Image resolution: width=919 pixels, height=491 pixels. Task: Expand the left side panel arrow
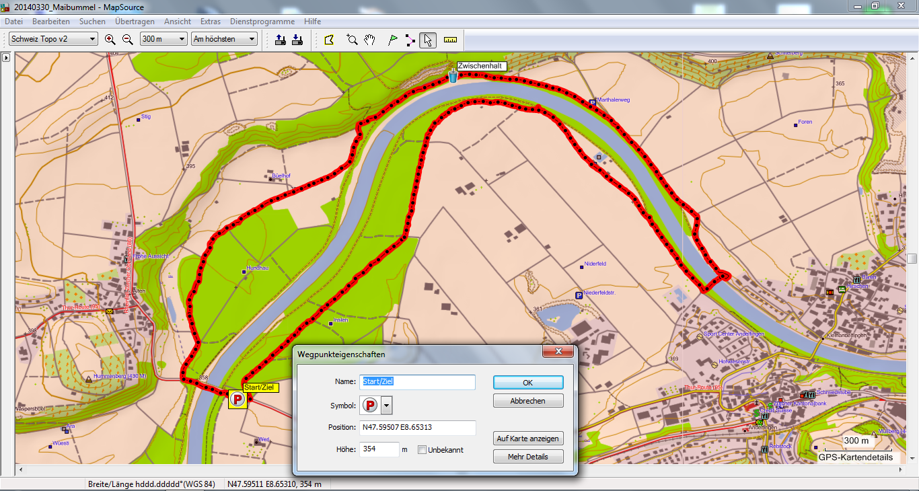[6, 58]
